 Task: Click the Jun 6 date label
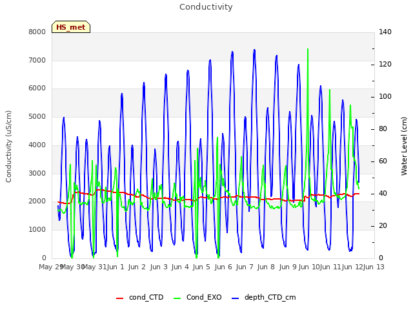pos(223,267)
